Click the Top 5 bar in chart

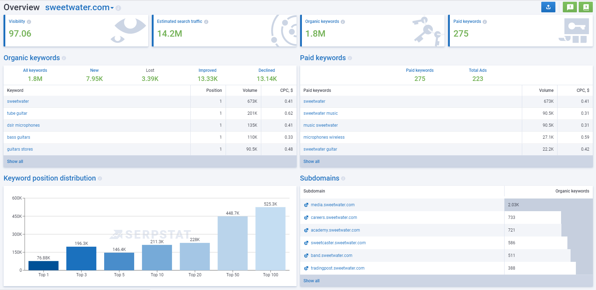pyautogui.click(x=119, y=261)
